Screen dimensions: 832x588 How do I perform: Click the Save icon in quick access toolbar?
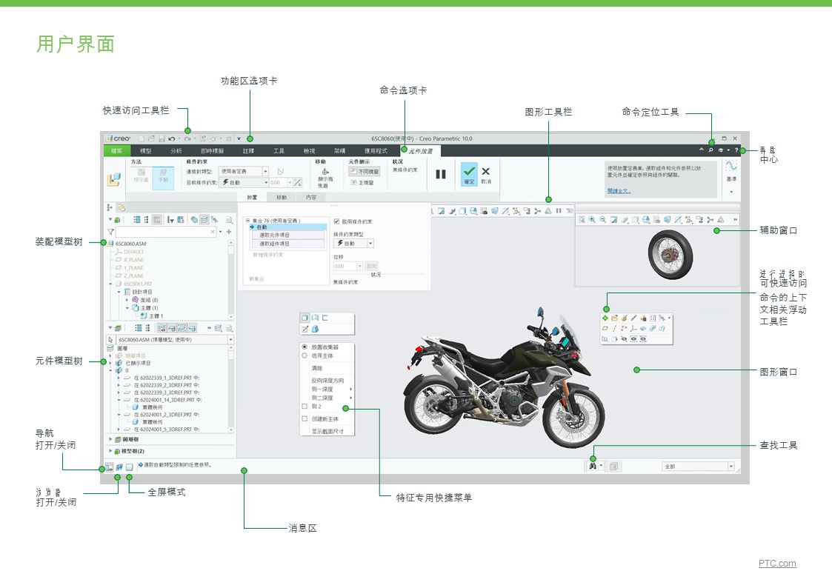tap(162, 139)
